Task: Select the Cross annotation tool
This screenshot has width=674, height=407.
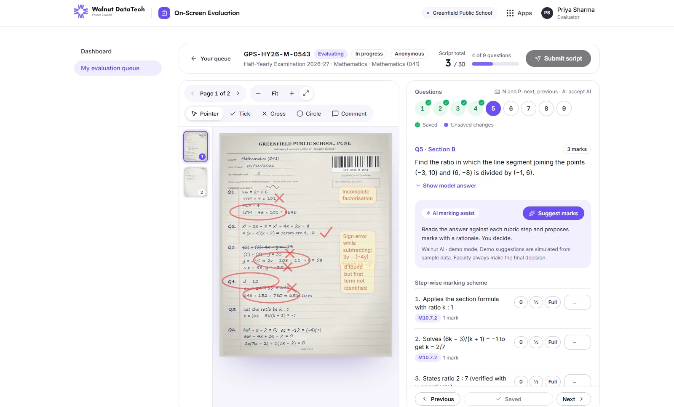Action: point(274,114)
